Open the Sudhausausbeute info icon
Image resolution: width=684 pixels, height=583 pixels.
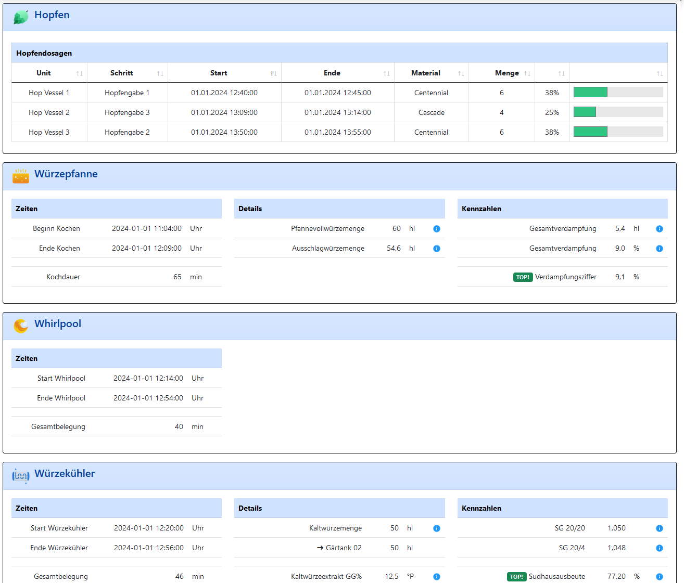tap(660, 577)
